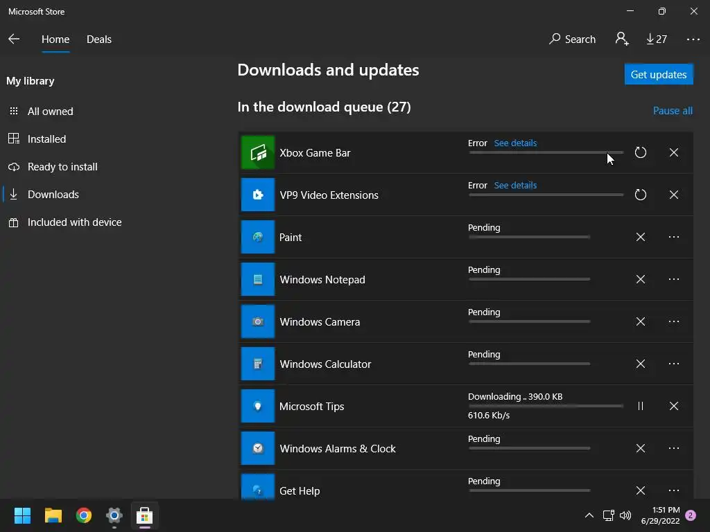
Task: Click the Paint app icon
Action: 258,237
